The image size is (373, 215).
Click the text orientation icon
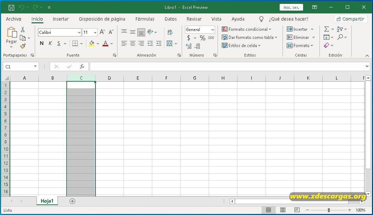coord(150,32)
